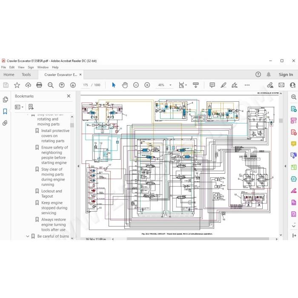Zoom out with minus circle icon
The height and width of the screenshot is (298, 298).
(x=136, y=85)
